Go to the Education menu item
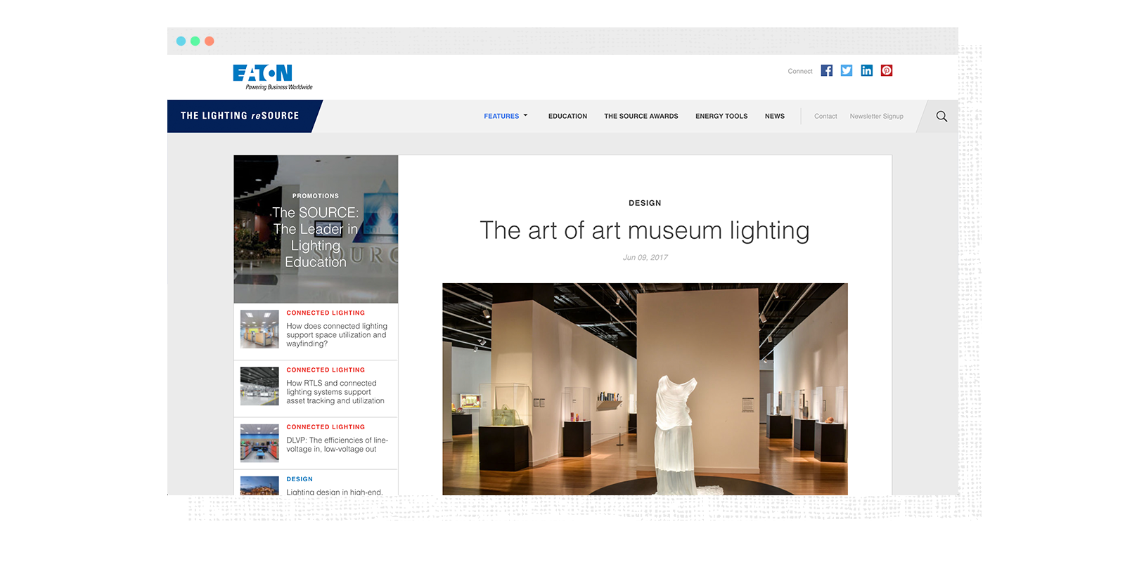Viewport: 1125px width, 562px height. pos(567,117)
